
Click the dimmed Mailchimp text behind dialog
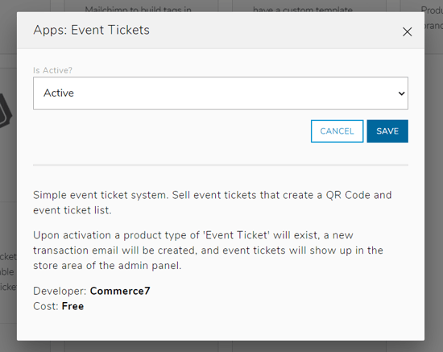coord(139,9)
